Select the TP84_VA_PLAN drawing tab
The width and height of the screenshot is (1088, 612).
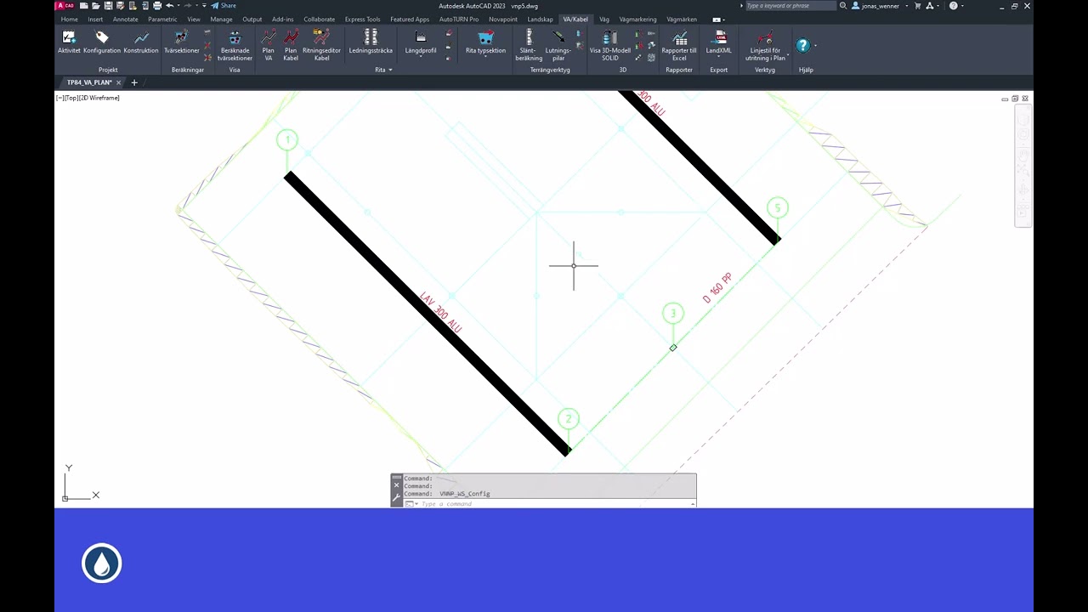point(89,82)
